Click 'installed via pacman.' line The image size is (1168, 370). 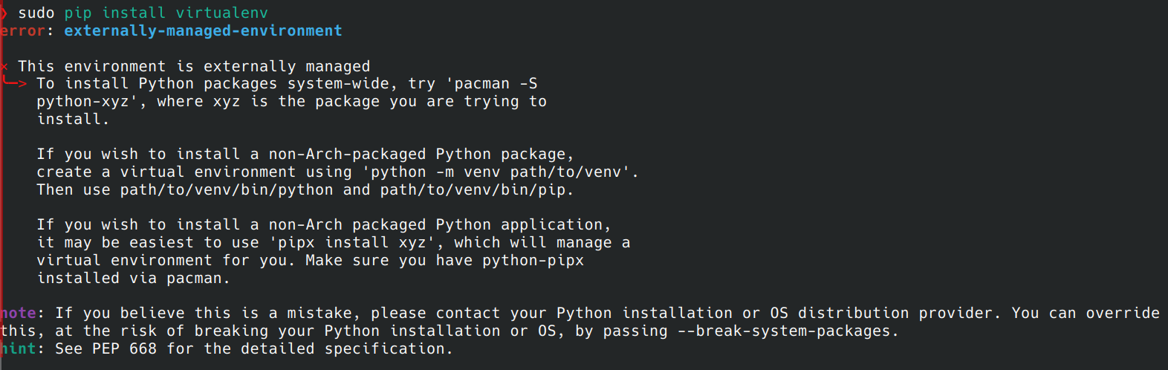[133, 279]
